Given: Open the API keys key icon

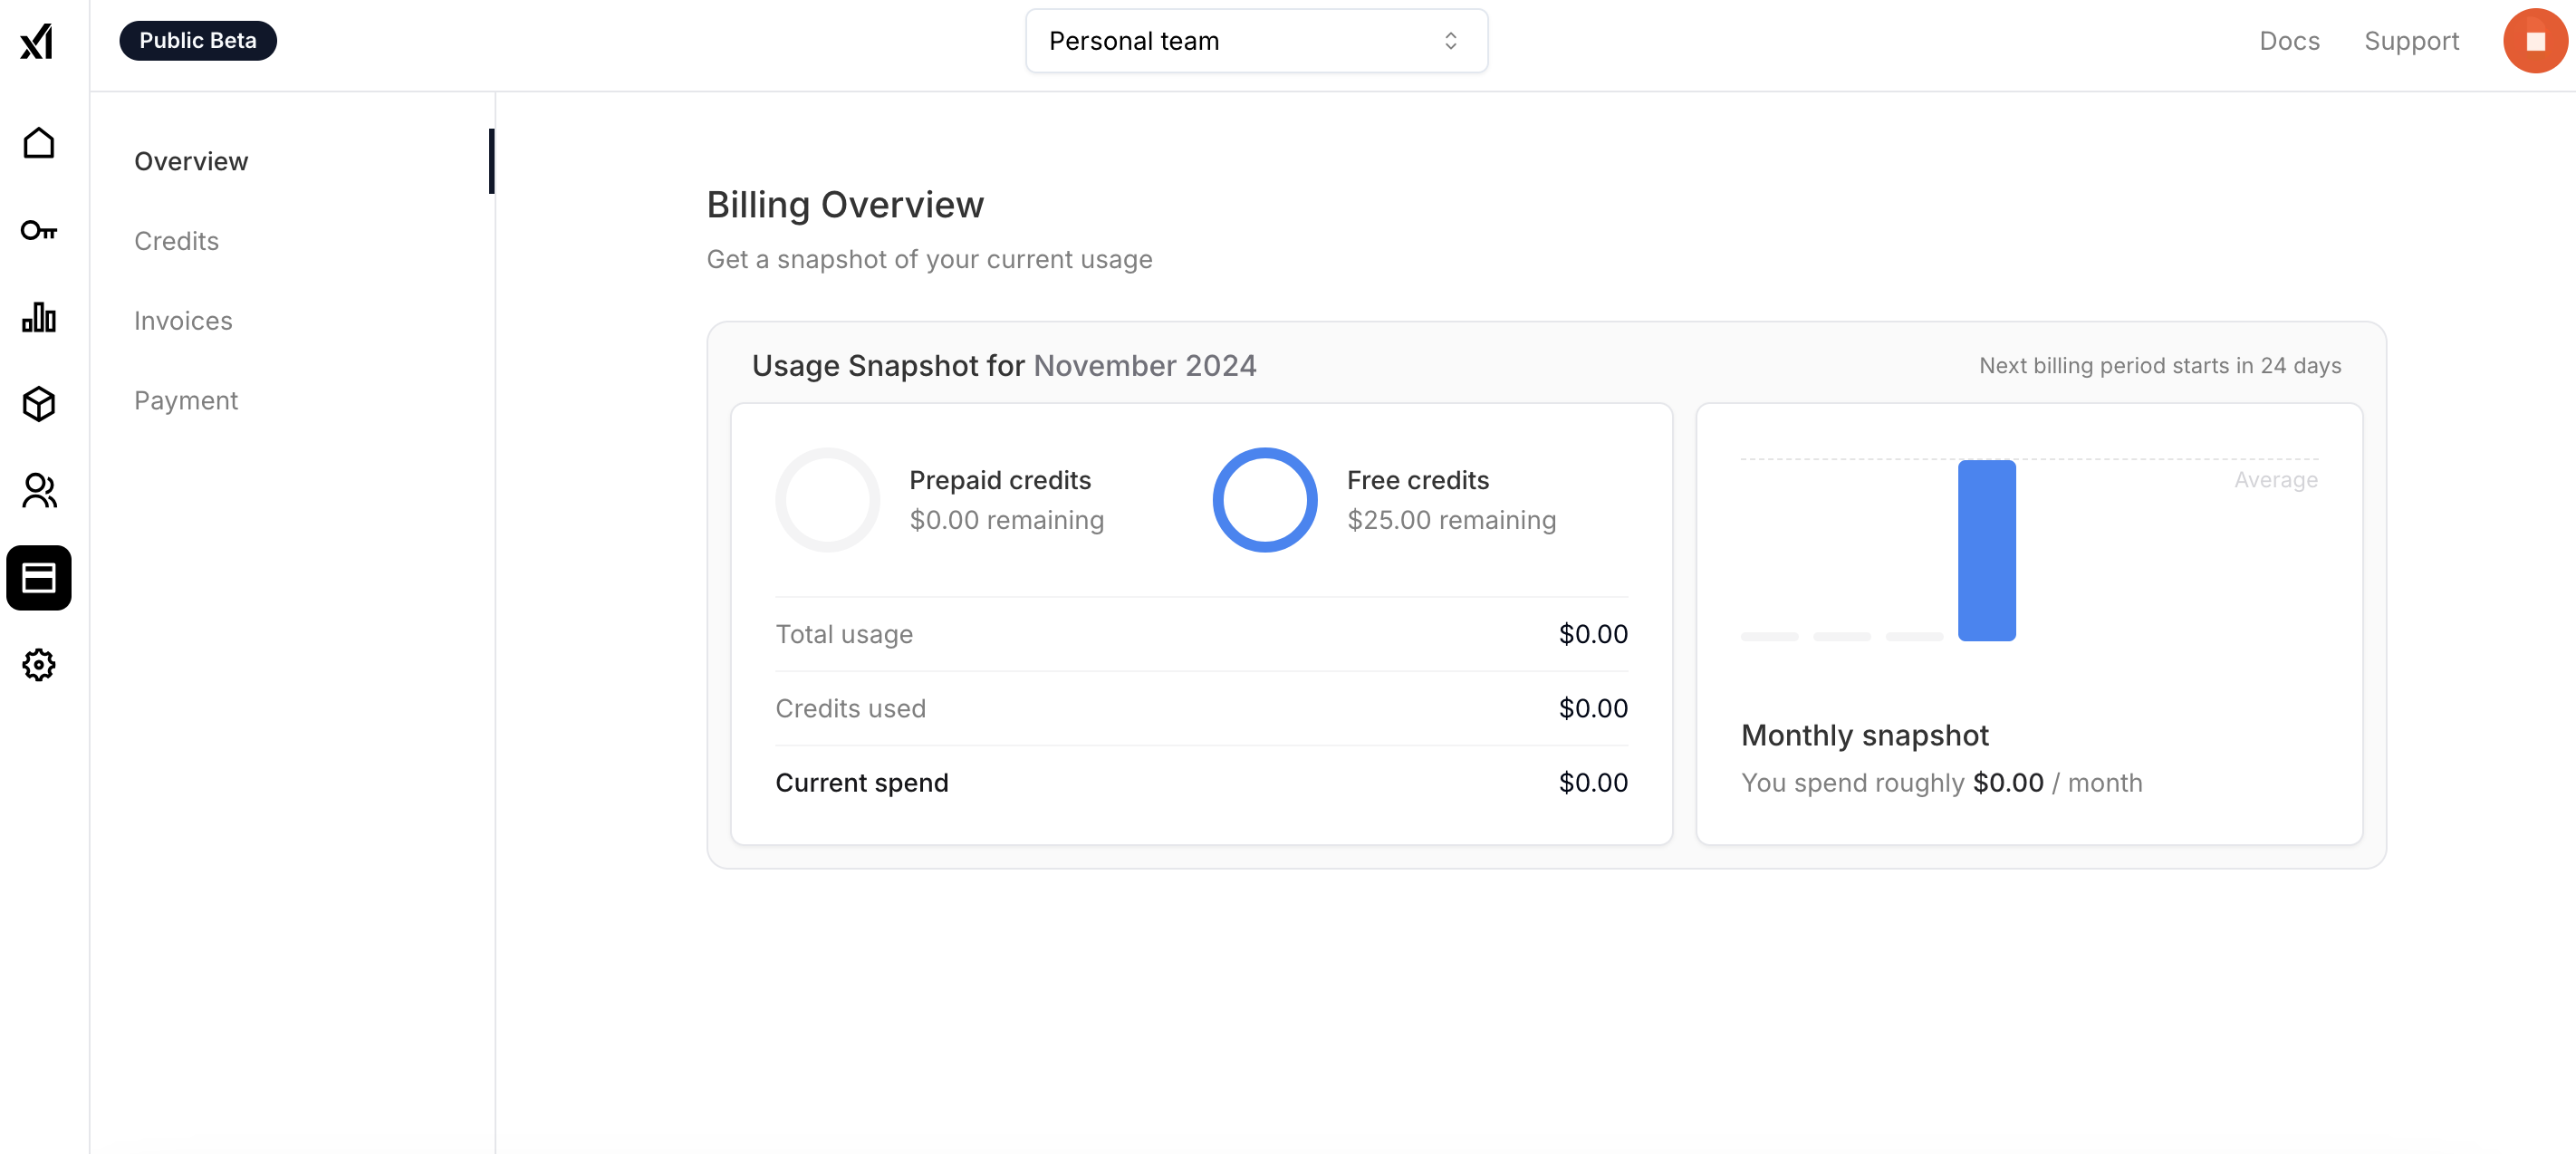Looking at the screenshot, I should (39, 231).
